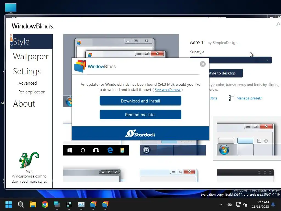Click the Stardock logo in dialog footer
Viewport: 281px width, 211px height.
(140, 134)
